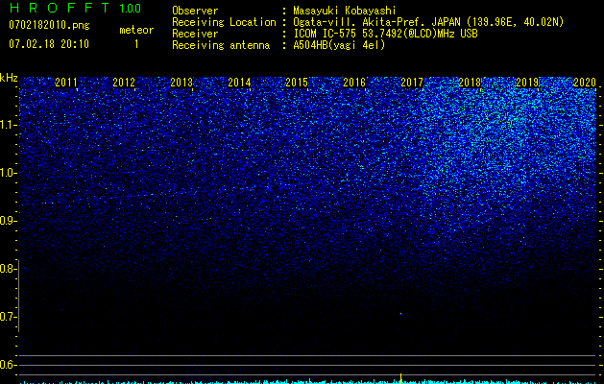604x384 pixels.
Task: Click the version number 1.00
Action: (131, 9)
